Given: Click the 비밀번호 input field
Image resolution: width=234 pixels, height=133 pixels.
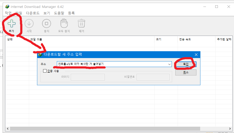Looking at the screenshot, I should (153, 77).
